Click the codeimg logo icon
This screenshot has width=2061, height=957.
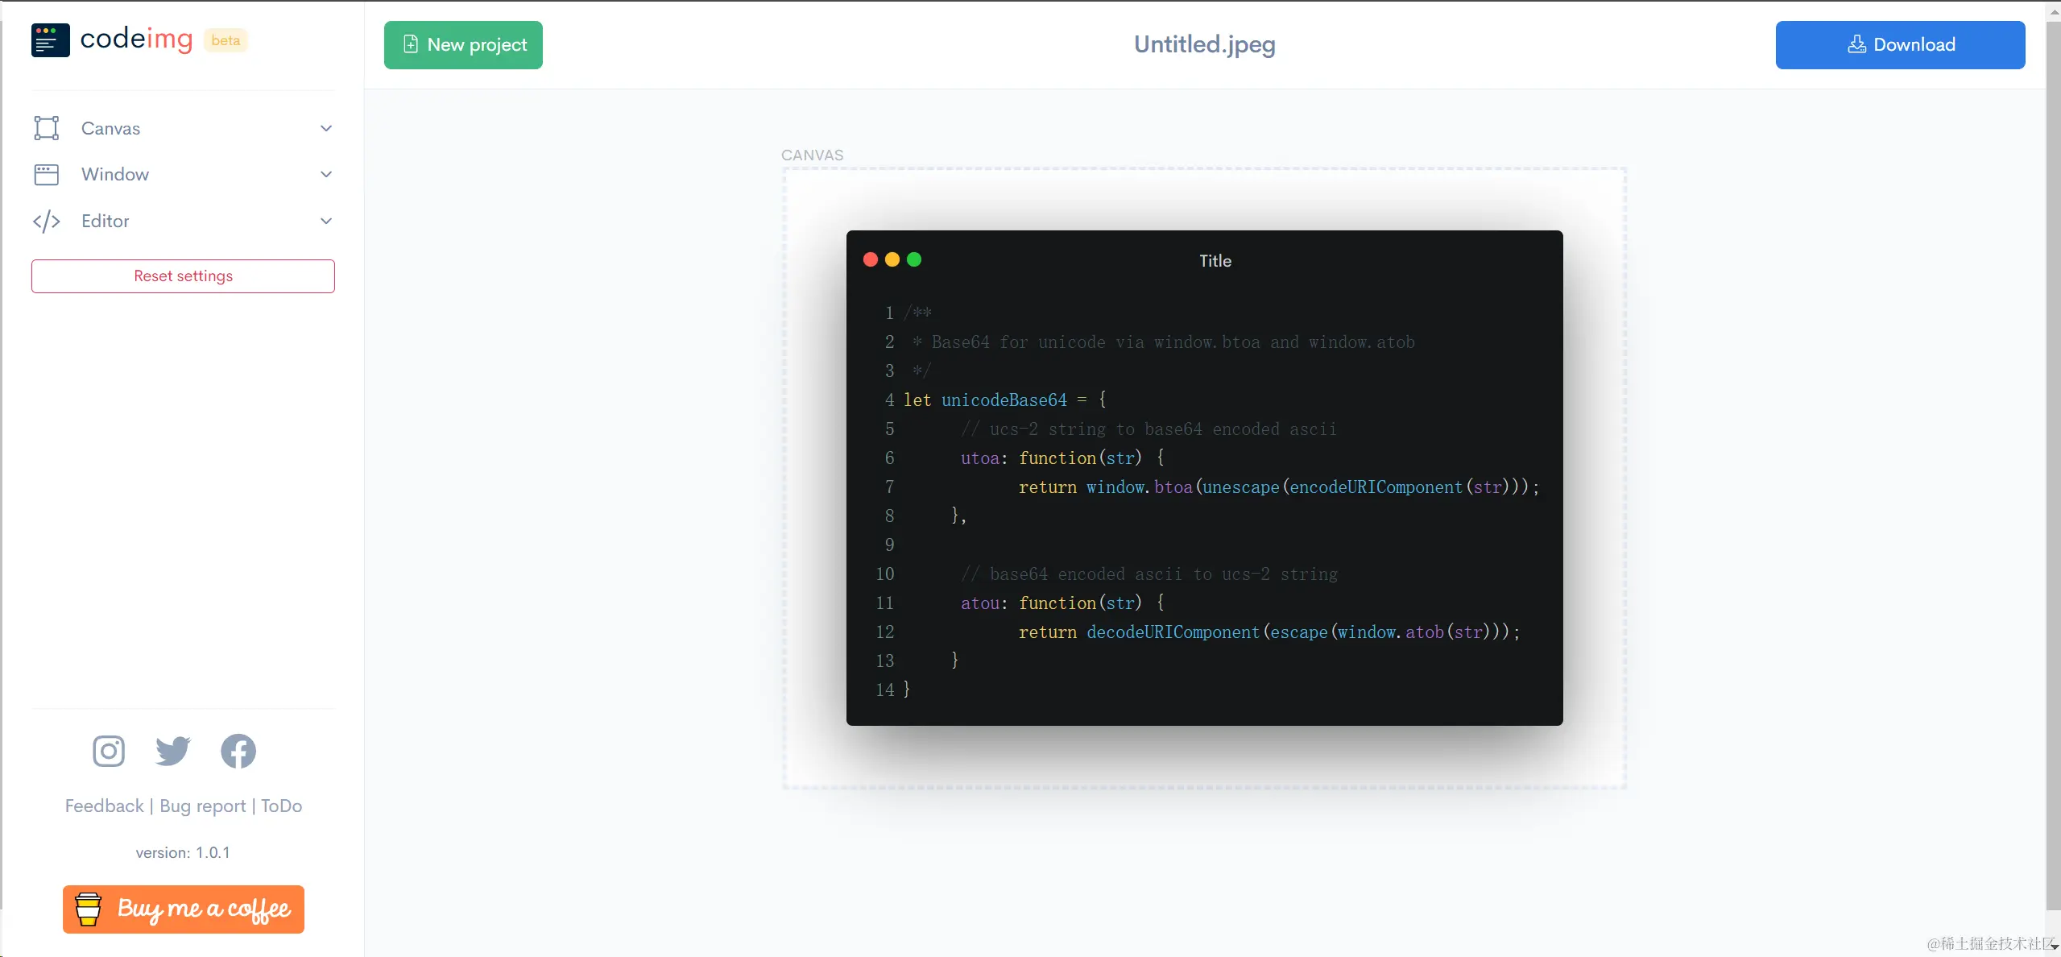pos(50,40)
